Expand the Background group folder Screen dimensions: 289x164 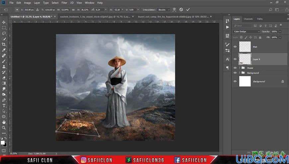click(x=240, y=73)
